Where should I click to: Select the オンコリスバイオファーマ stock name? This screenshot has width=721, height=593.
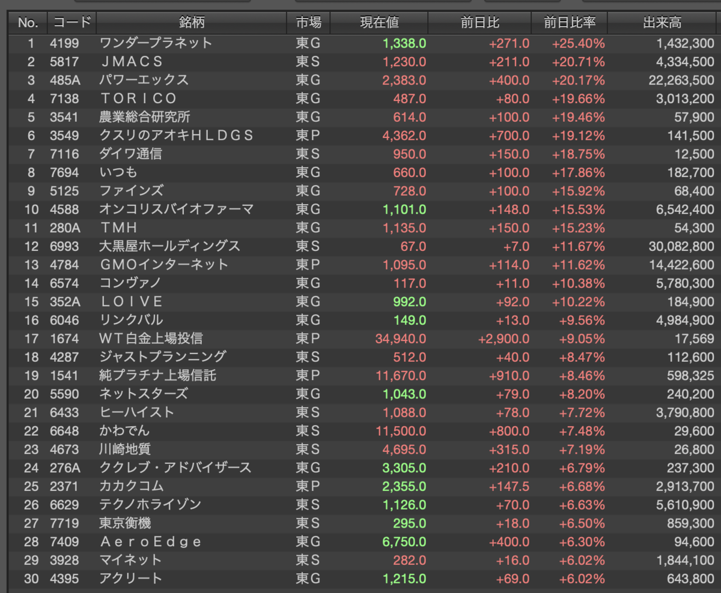(x=177, y=209)
